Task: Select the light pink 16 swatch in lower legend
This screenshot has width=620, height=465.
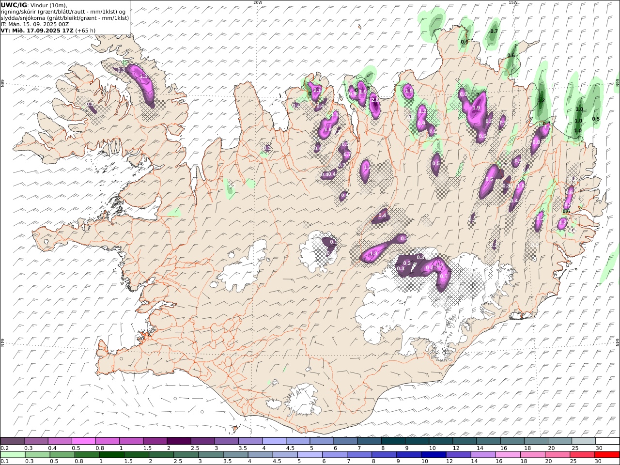Action: click(508, 454)
